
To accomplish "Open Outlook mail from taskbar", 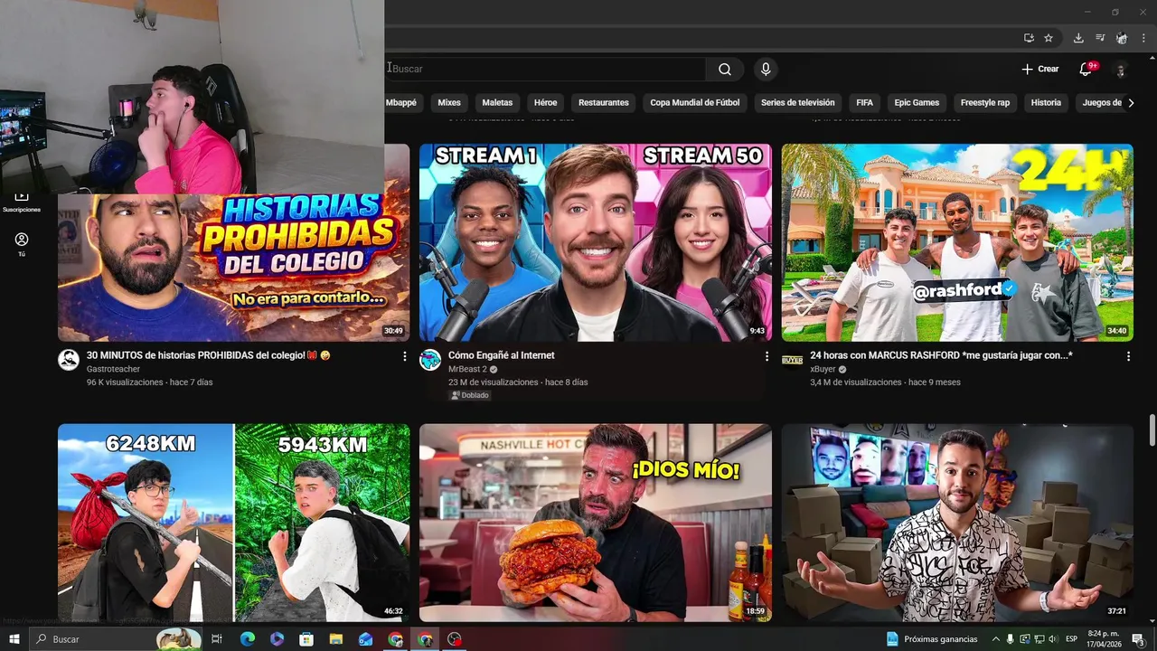I will [x=365, y=639].
